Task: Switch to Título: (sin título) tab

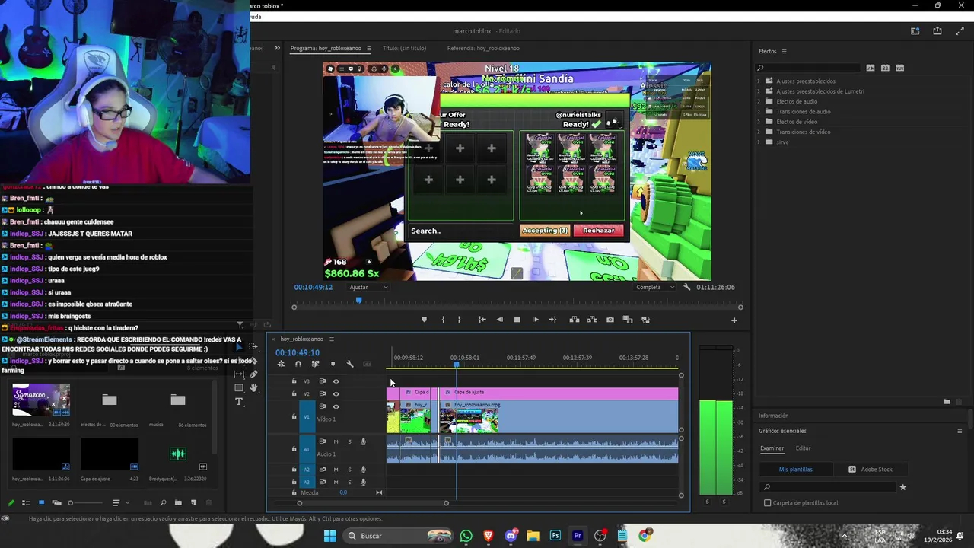Action: [x=404, y=48]
